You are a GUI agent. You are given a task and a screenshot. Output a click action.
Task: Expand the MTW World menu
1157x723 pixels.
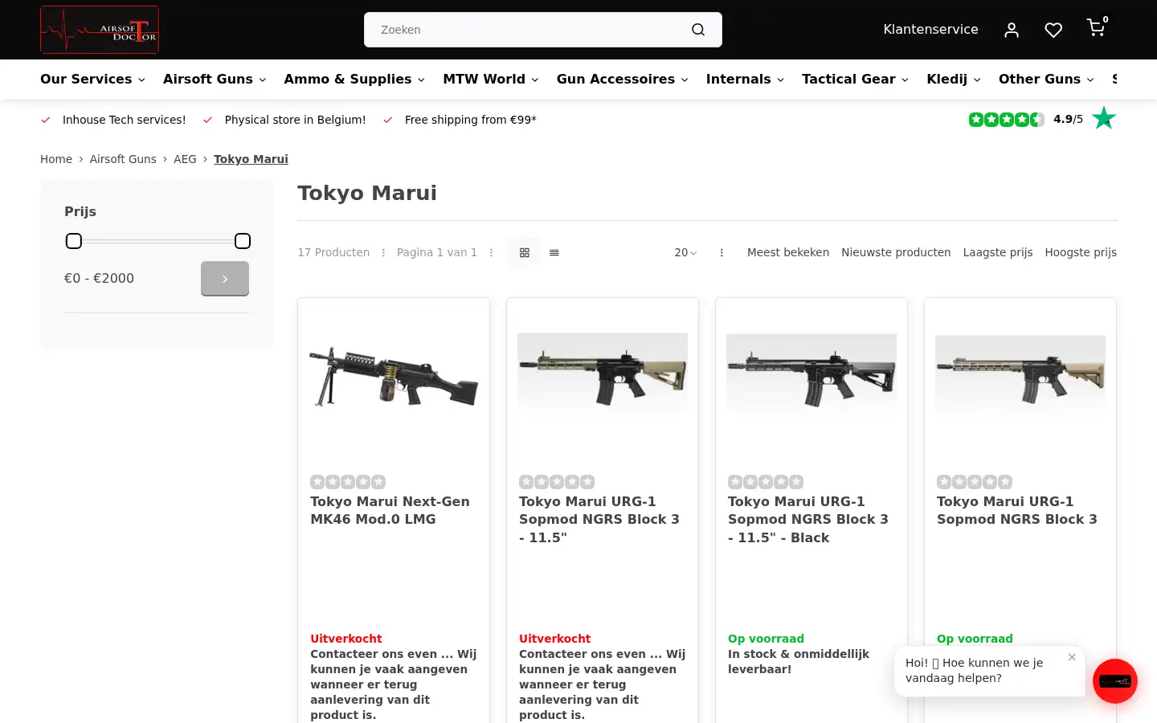pyautogui.click(x=491, y=79)
